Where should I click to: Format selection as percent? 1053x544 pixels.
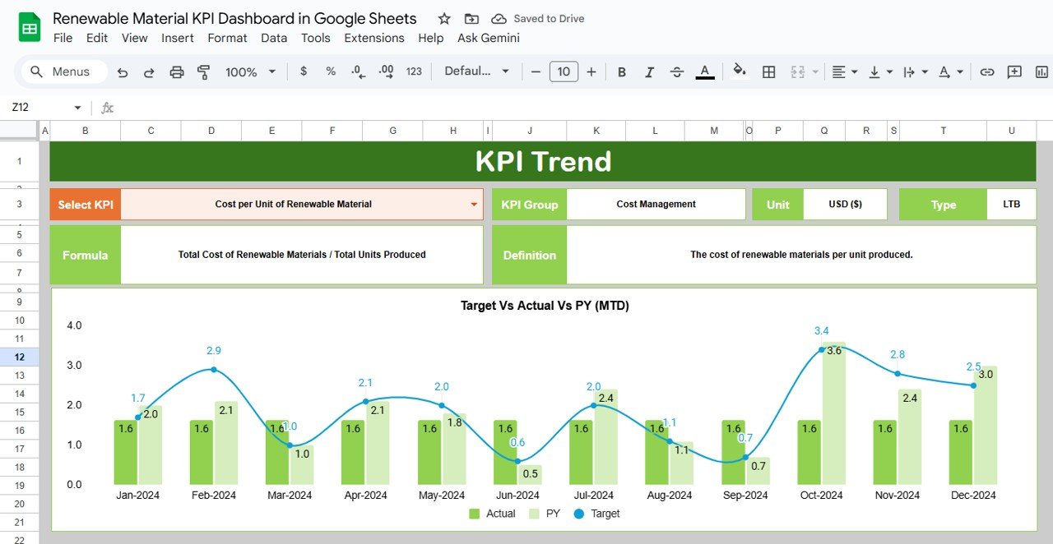(330, 71)
